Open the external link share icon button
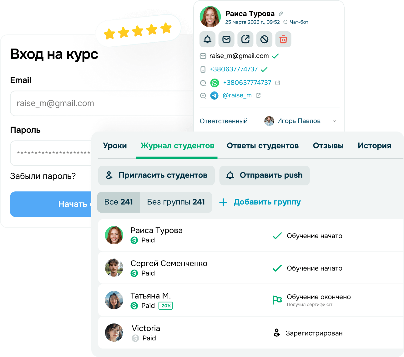The width and height of the screenshot is (404, 357). click(245, 39)
